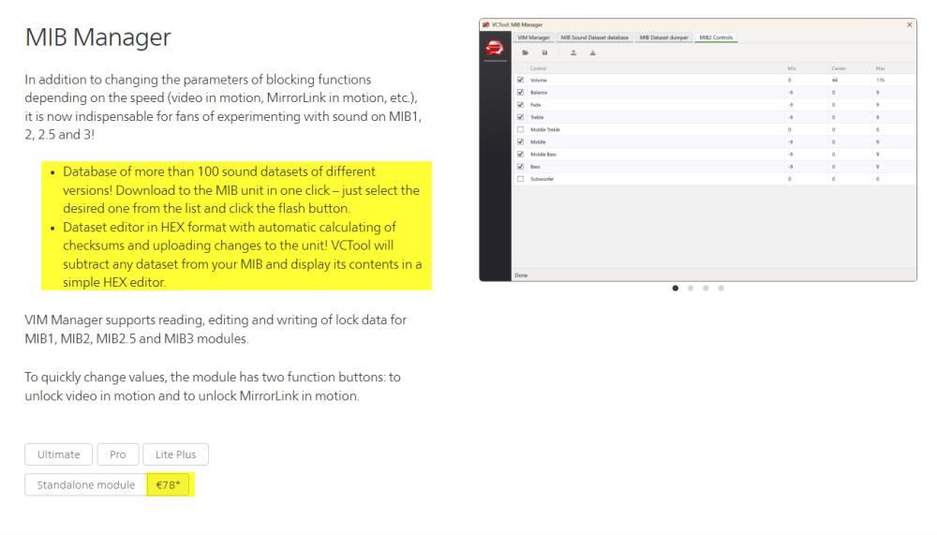Select the Middle Treble row label
Image resolution: width=937 pixels, height=535 pixels.
click(545, 129)
